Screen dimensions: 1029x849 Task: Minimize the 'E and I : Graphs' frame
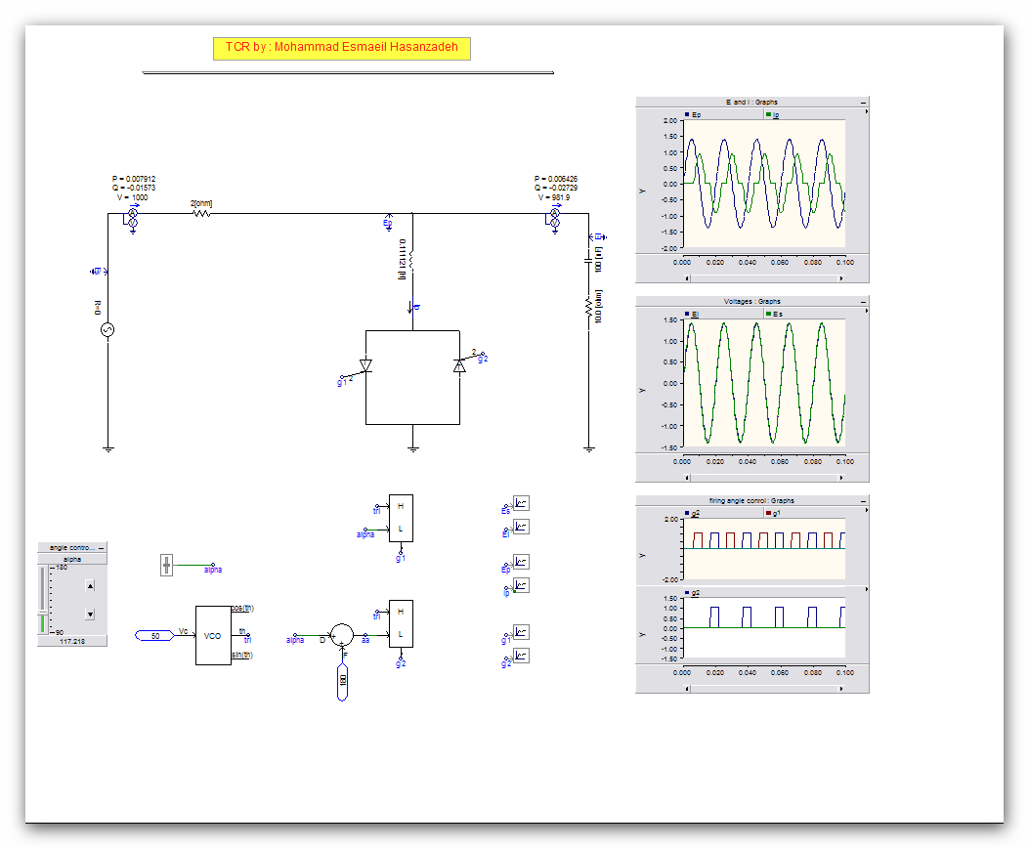coord(863,103)
